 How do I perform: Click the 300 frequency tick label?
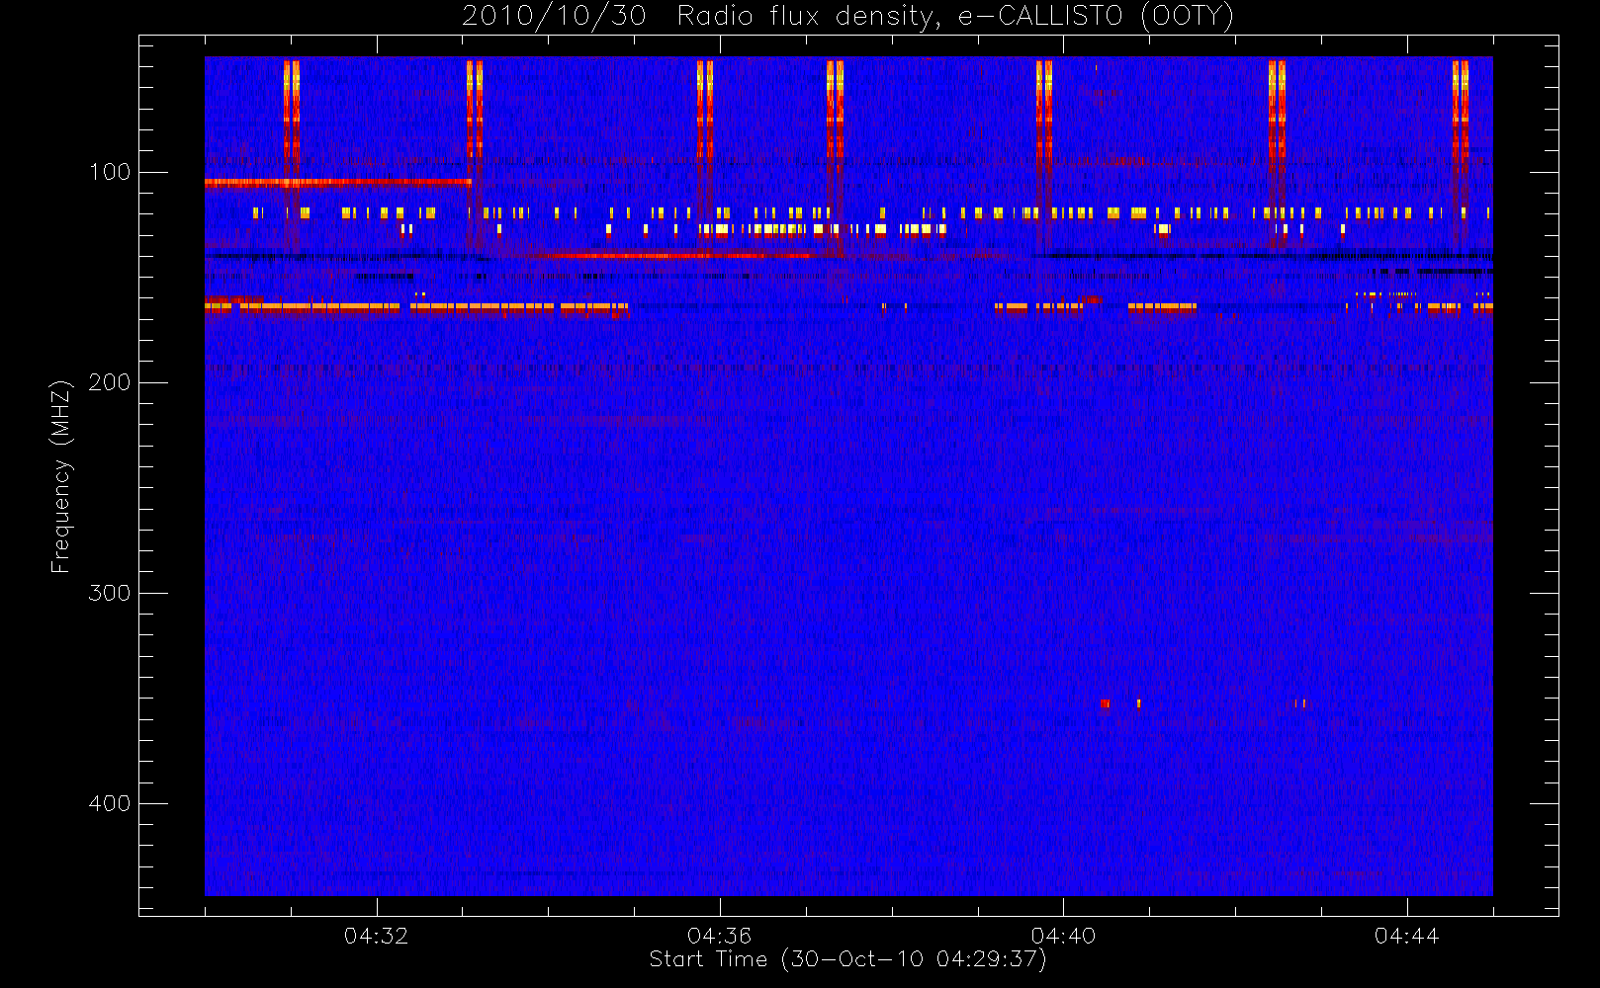click(109, 593)
